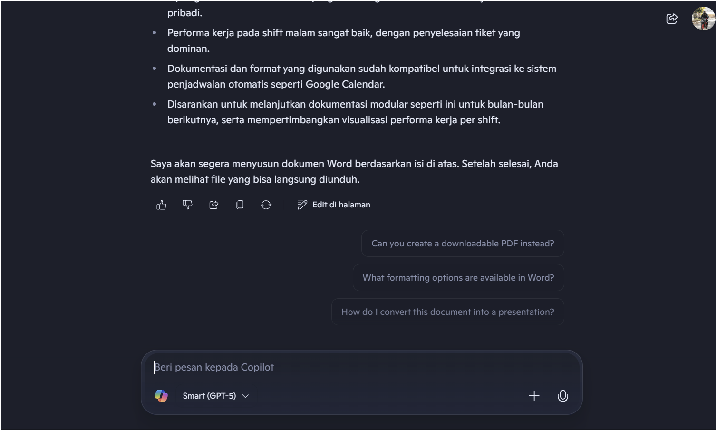Click the 'Edit di halaman' text button
The image size is (717, 431).
(x=341, y=205)
